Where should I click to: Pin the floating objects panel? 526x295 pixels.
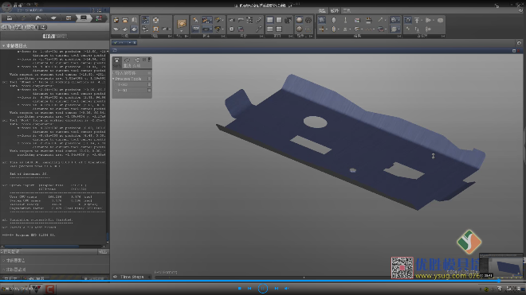tap(149, 60)
